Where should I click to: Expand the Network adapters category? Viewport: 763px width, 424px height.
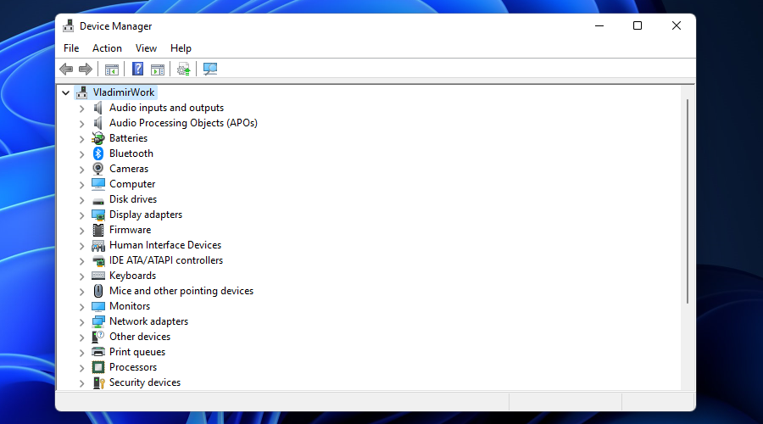pyautogui.click(x=81, y=321)
